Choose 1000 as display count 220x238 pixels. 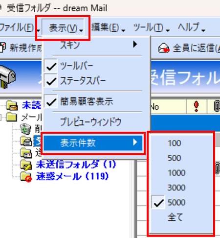coord(176,173)
